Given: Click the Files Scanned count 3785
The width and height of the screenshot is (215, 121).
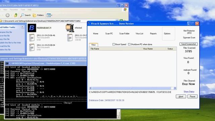Looking at the screenshot, I should pos(188,51).
